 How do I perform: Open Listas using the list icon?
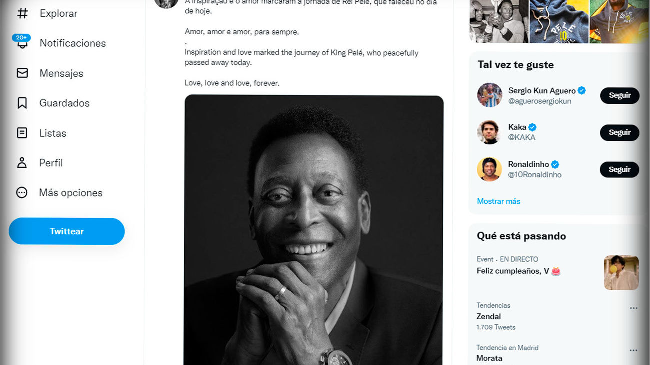click(x=22, y=133)
